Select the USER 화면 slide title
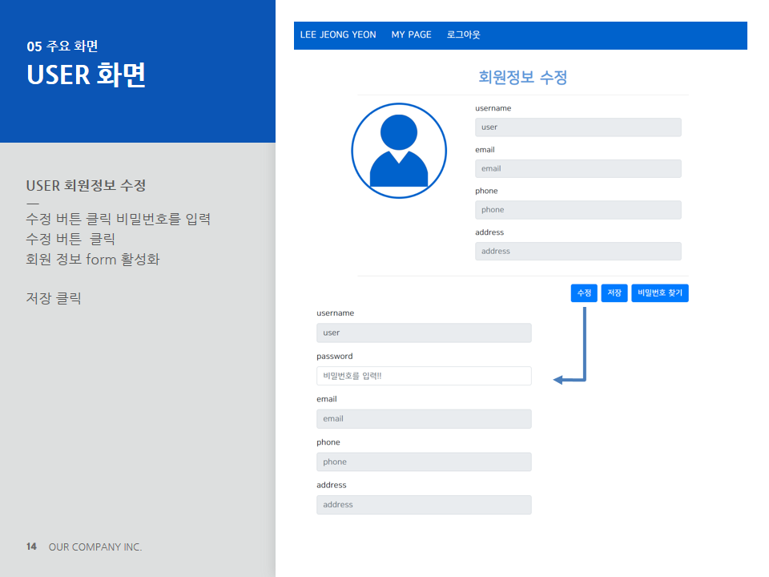Image resolution: width=769 pixels, height=577 pixels. 86,74
